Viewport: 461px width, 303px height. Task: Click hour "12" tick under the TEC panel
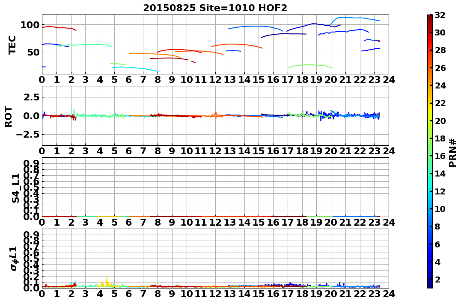pos(215,80)
